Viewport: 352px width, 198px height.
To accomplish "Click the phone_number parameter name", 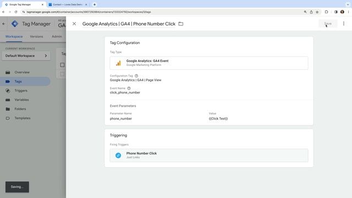I will click(x=121, y=119).
